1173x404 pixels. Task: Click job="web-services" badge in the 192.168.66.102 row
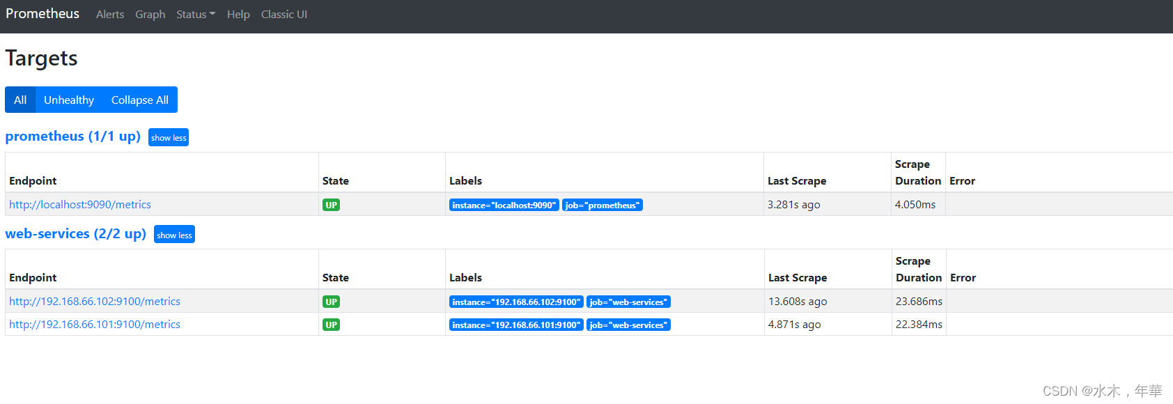click(628, 302)
